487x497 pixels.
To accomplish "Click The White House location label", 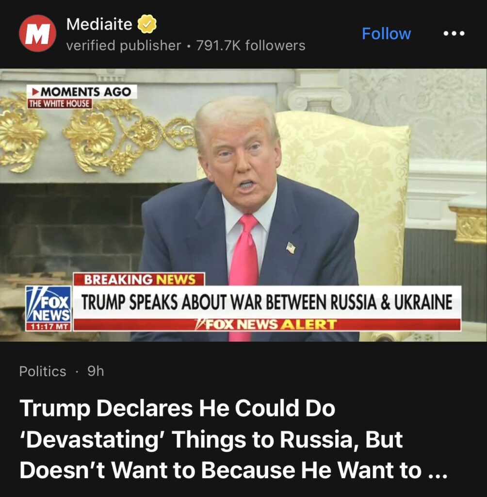I will tap(59, 104).
